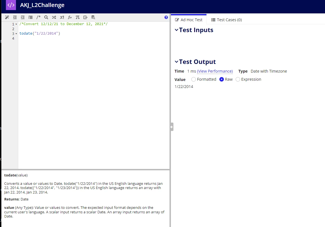
Task: Place cursor on empty line 4 of editor
Action: (x=94, y=39)
